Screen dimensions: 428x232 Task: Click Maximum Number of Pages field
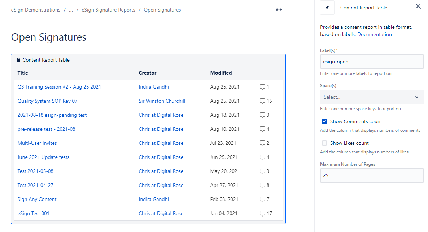coord(372,176)
